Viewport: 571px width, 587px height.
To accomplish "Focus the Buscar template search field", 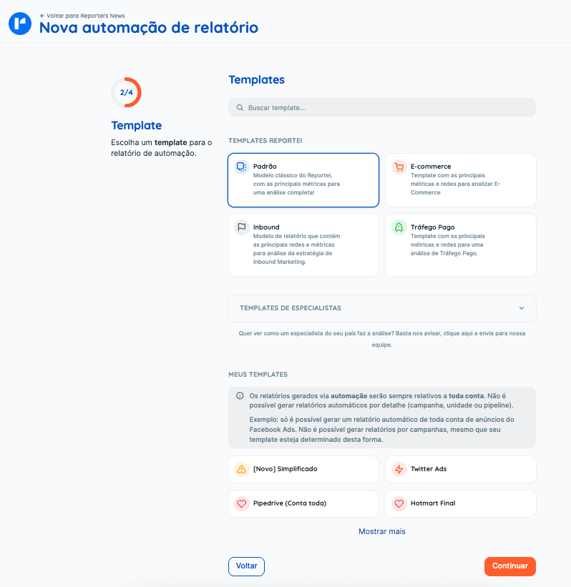I will pos(382,108).
